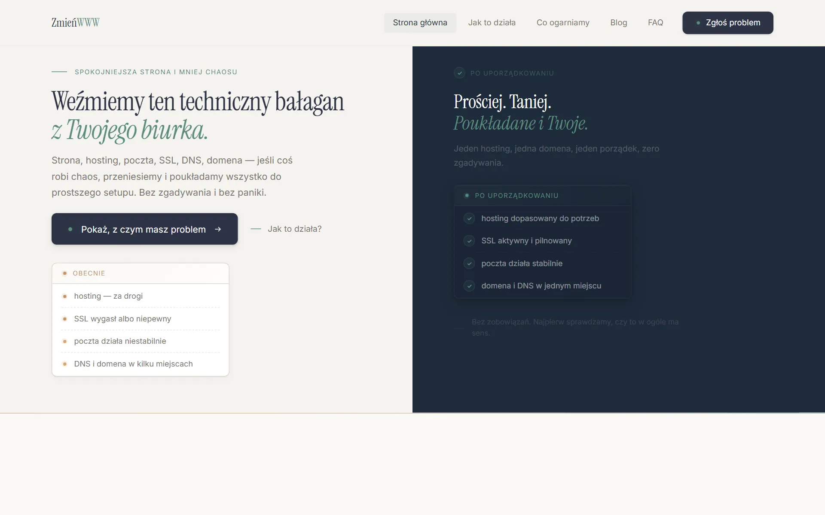Click the 'z Twojego biurka.' italic heading
The width and height of the screenshot is (825, 515).
130,130
